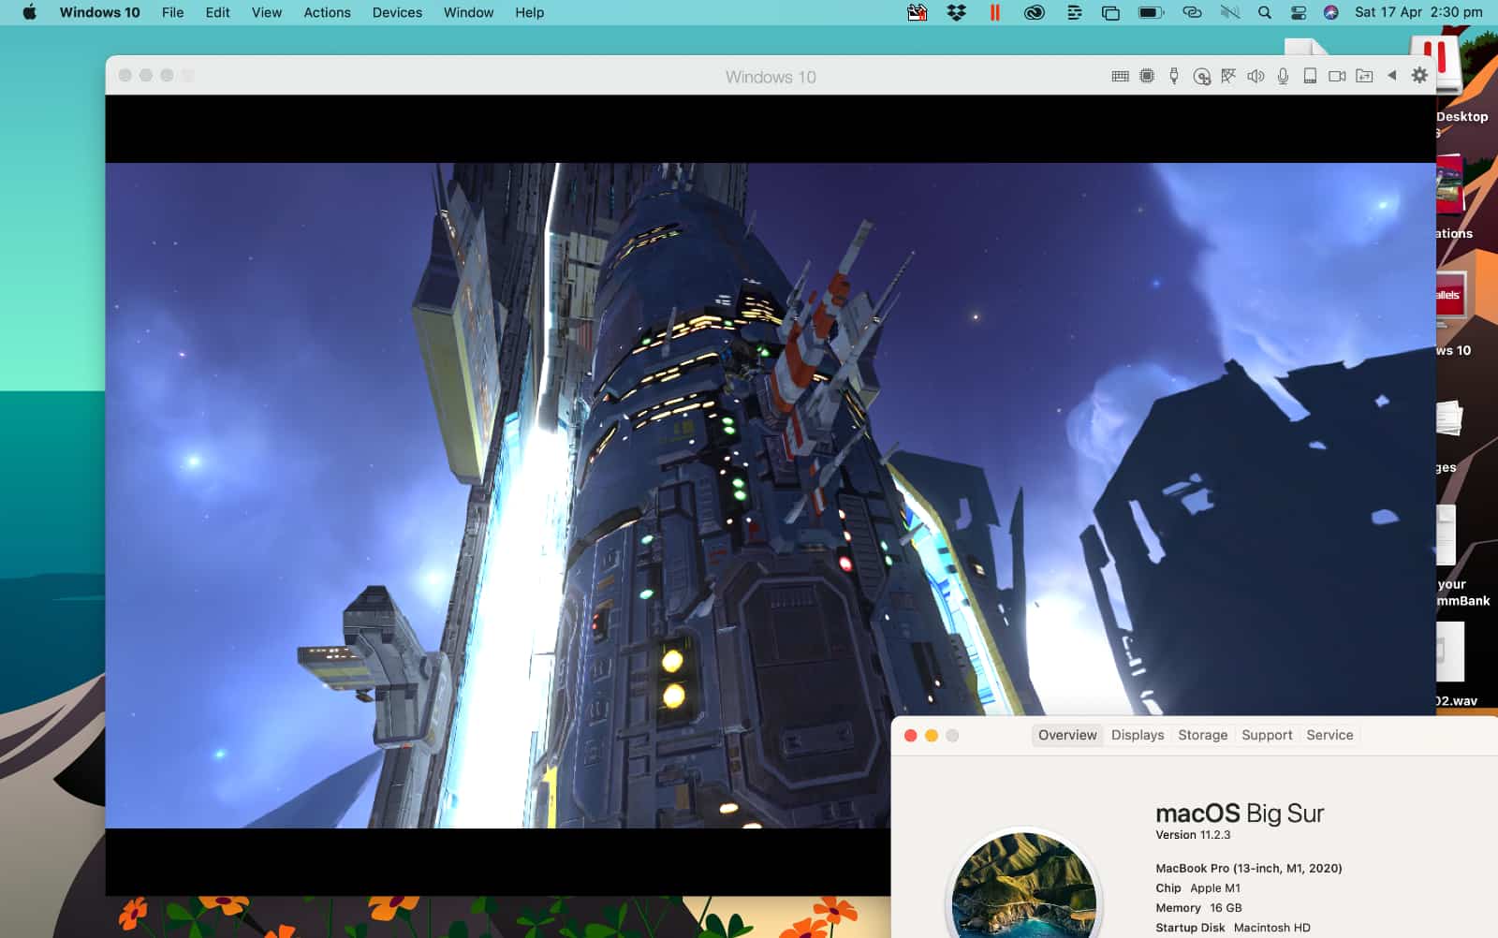Click the microphone icon in VM toolbar
Viewport: 1498px width, 938px height.
tap(1283, 76)
